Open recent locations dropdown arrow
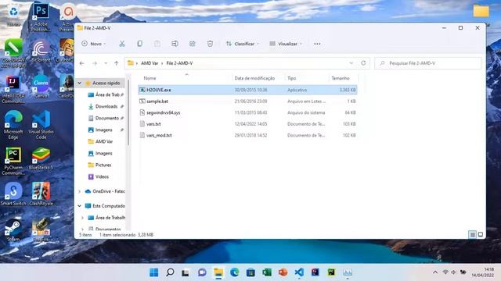This screenshot has height=281, width=501. 106,63
